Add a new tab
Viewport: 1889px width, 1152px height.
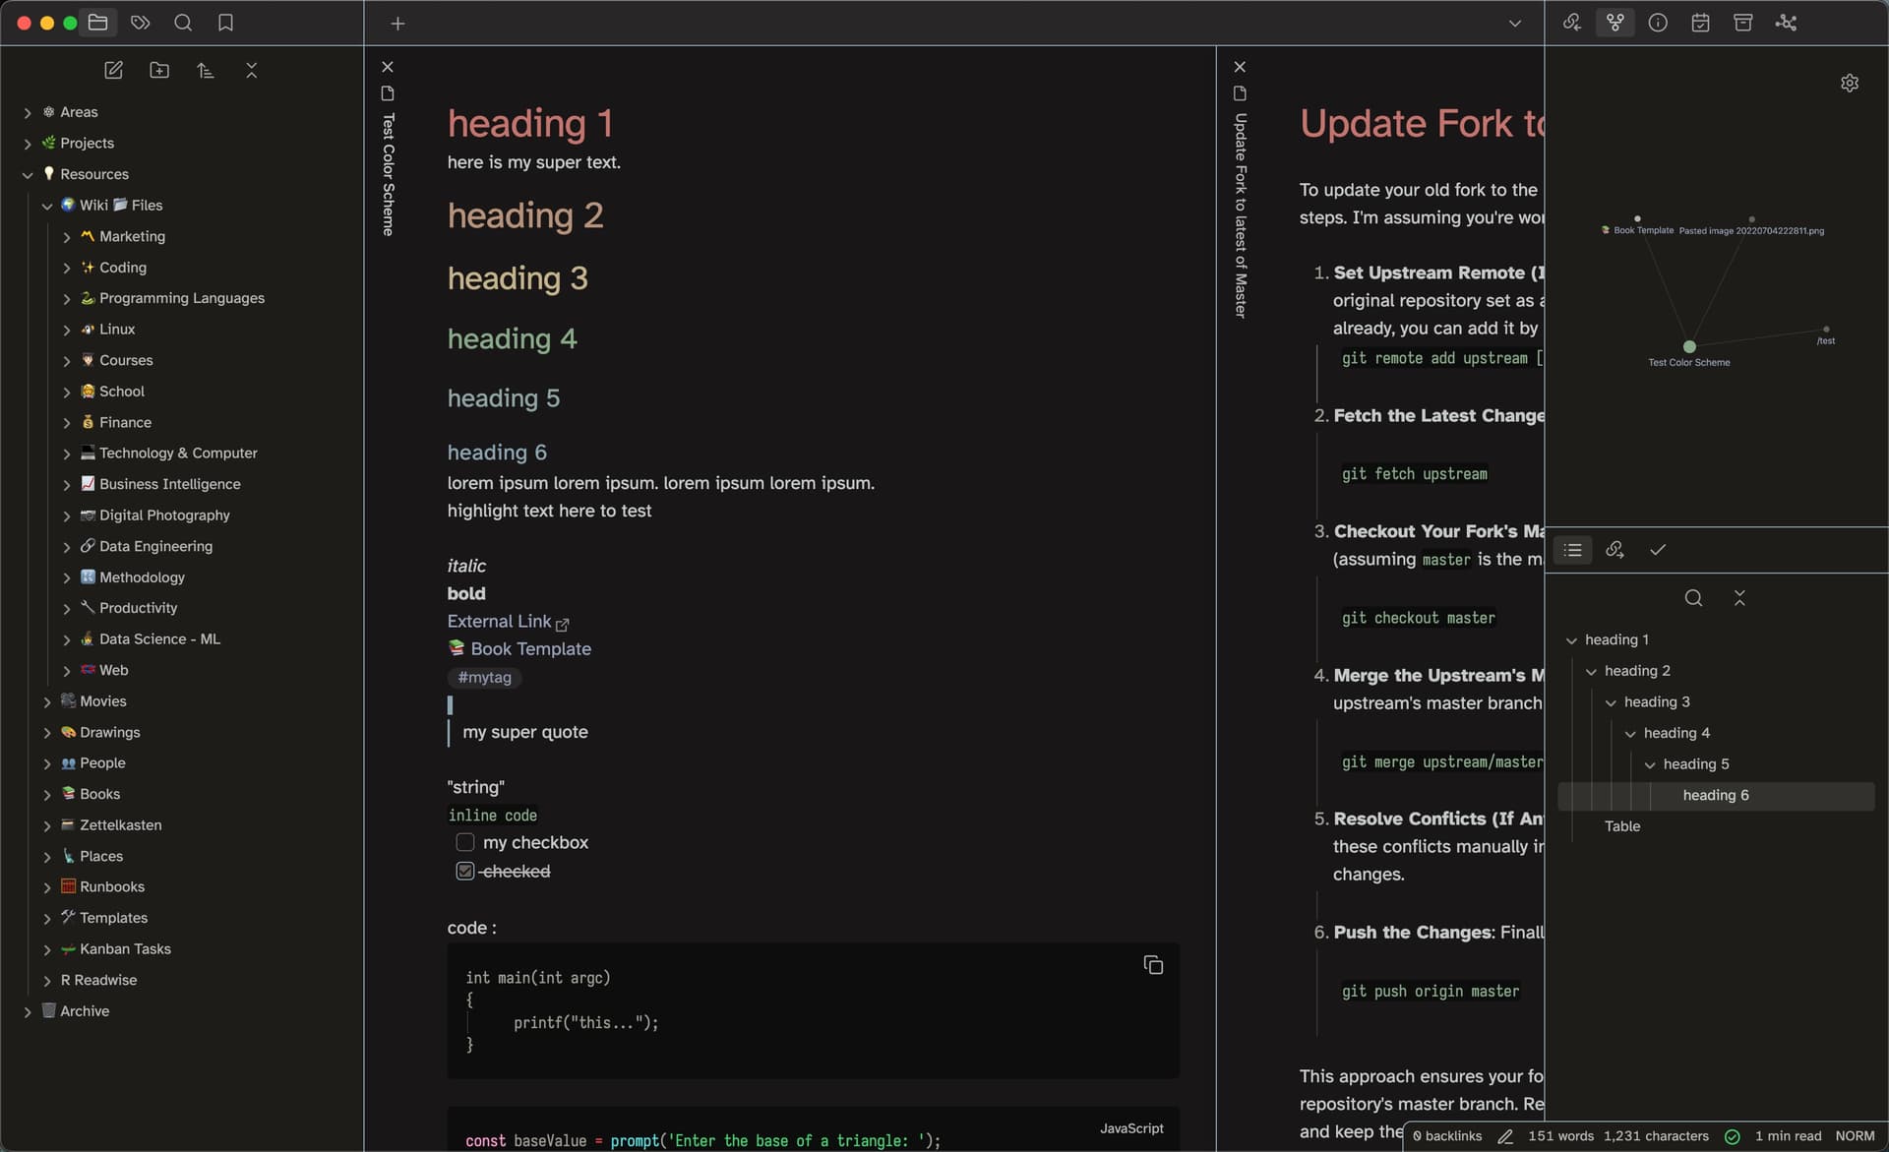pos(397,24)
